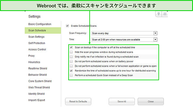Click the Time label

pyautogui.click(x=72, y=39)
